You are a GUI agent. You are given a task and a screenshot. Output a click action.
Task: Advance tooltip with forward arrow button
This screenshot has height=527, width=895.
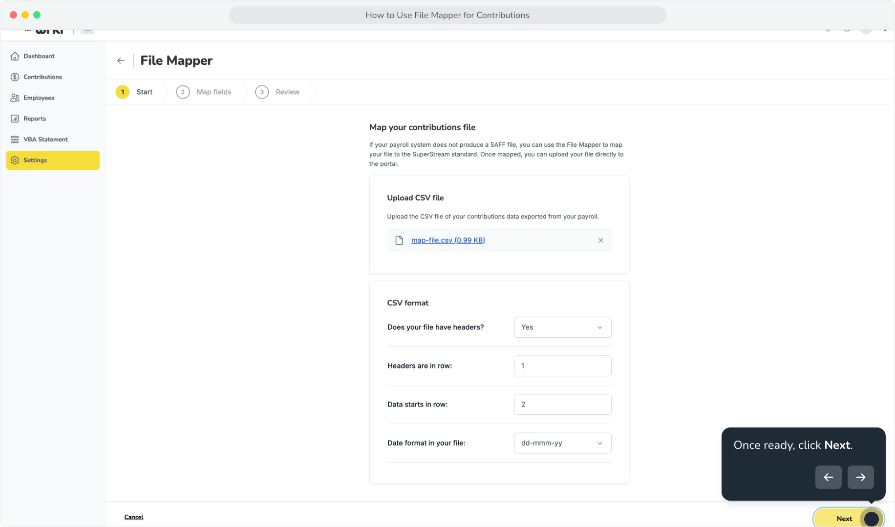click(x=861, y=477)
